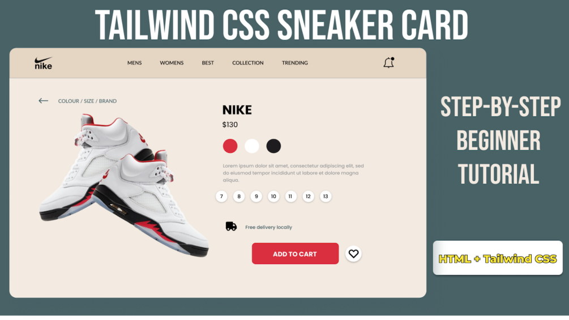Select the black colour swatch

(273, 146)
